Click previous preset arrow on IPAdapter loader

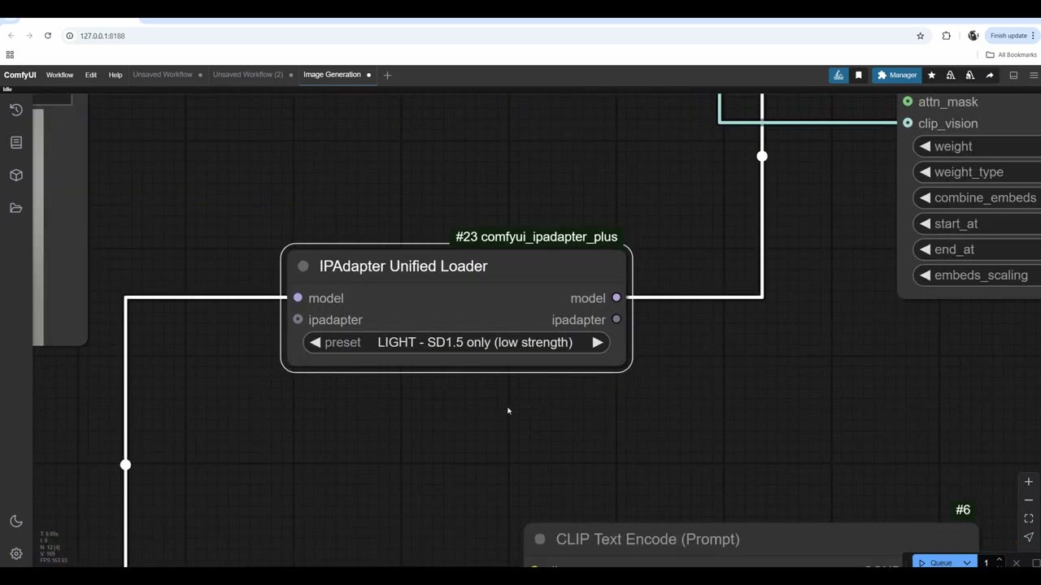315,343
